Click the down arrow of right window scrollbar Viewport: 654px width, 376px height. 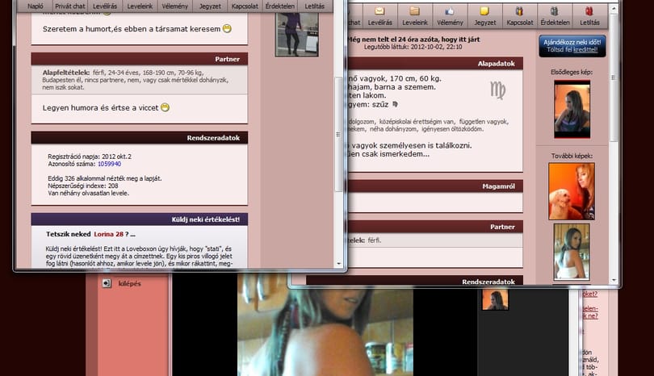(613, 280)
